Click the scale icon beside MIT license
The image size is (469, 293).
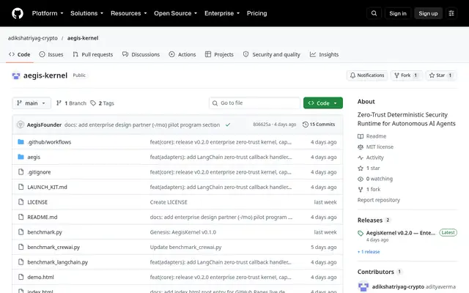[x=361, y=146]
